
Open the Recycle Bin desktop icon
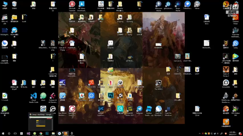click(14, 5)
